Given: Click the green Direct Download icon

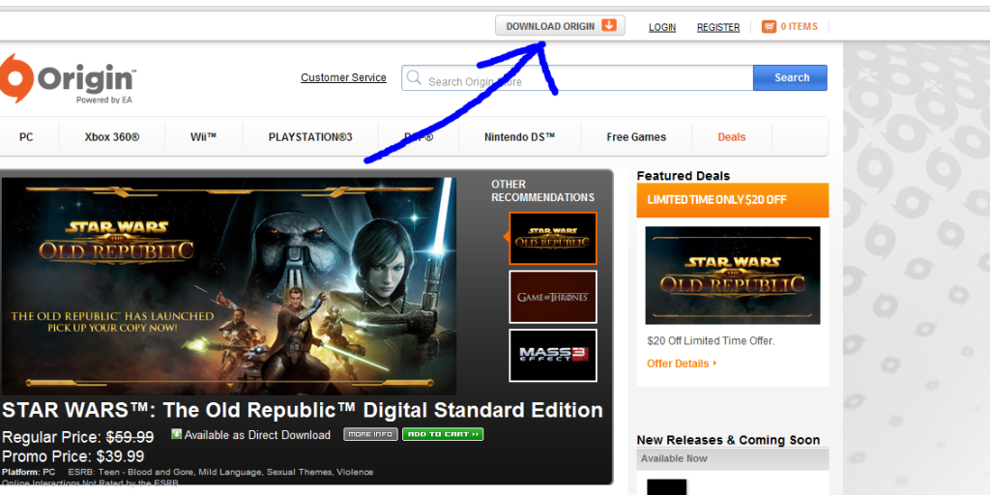Looking at the screenshot, I should click(x=176, y=434).
